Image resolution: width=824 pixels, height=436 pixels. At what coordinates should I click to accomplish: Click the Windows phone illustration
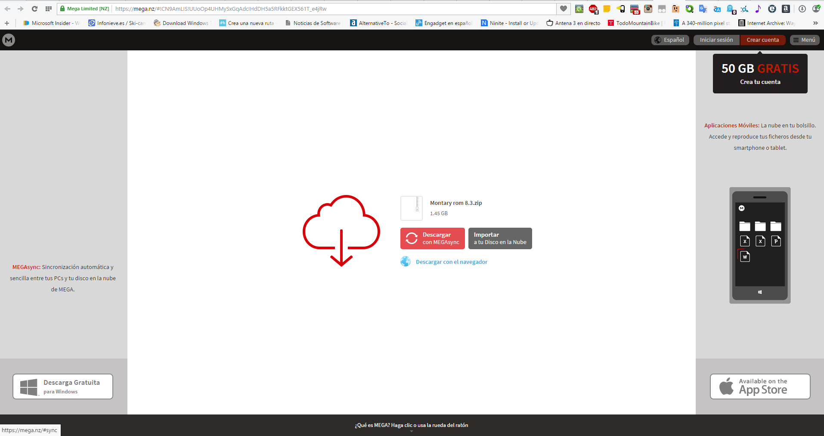click(x=760, y=245)
